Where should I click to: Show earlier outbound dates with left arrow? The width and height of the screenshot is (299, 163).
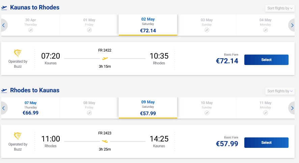[4, 25]
